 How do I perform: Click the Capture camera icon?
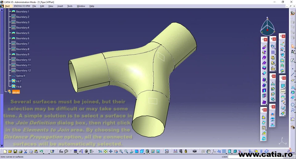coord(195,151)
